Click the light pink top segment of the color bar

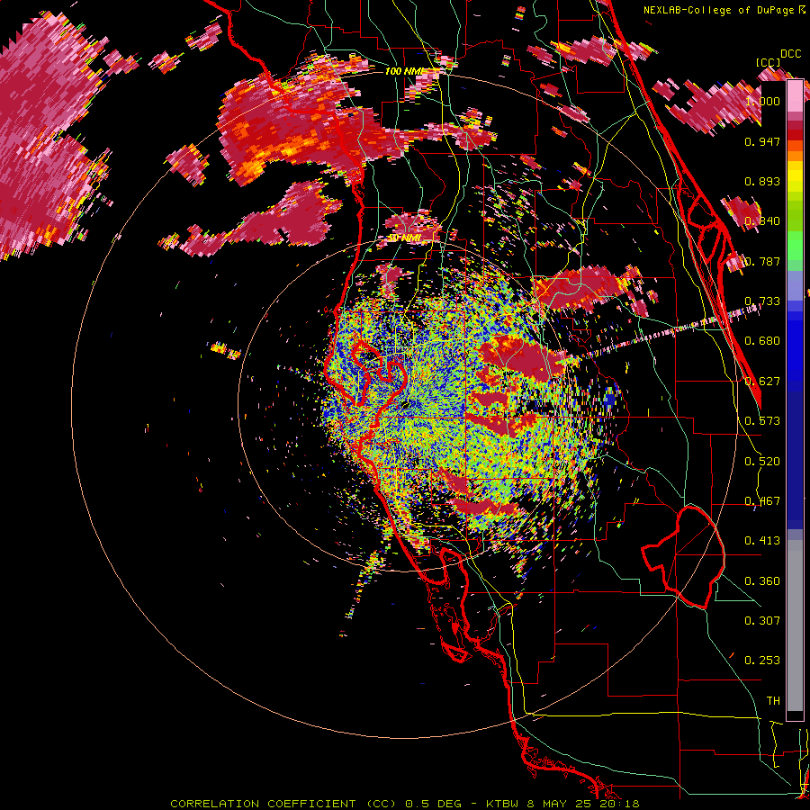pos(795,95)
